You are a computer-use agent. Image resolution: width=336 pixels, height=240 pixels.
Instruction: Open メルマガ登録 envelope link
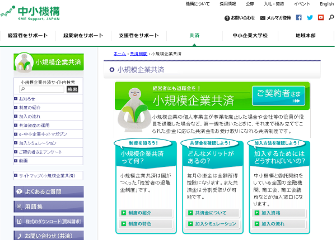click(x=276, y=18)
